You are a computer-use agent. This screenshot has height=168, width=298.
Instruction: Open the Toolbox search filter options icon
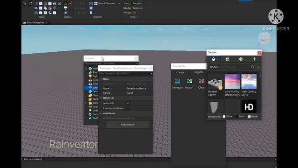point(258,67)
